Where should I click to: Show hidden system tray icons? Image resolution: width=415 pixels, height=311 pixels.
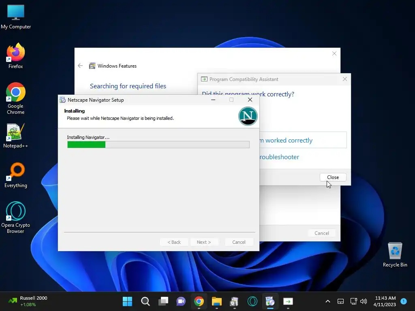[327, 301]
